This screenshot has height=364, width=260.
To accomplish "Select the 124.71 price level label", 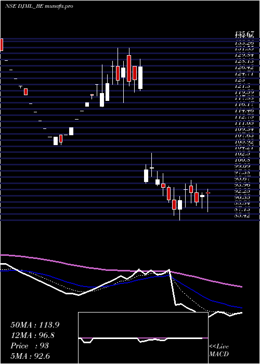I will [244, 74].
